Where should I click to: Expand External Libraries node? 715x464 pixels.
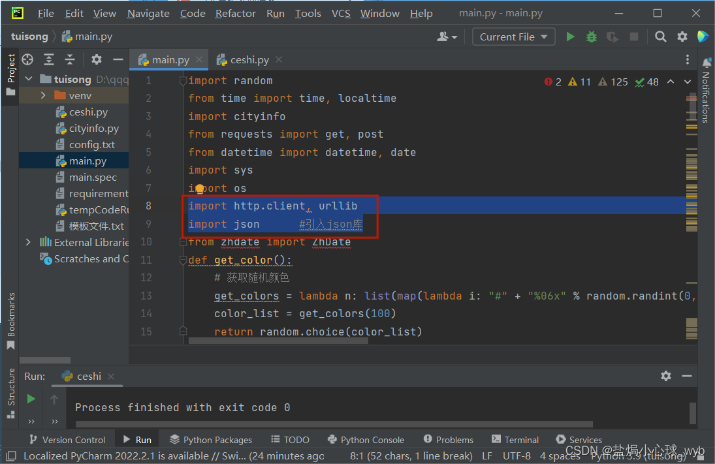click(28, 242)
